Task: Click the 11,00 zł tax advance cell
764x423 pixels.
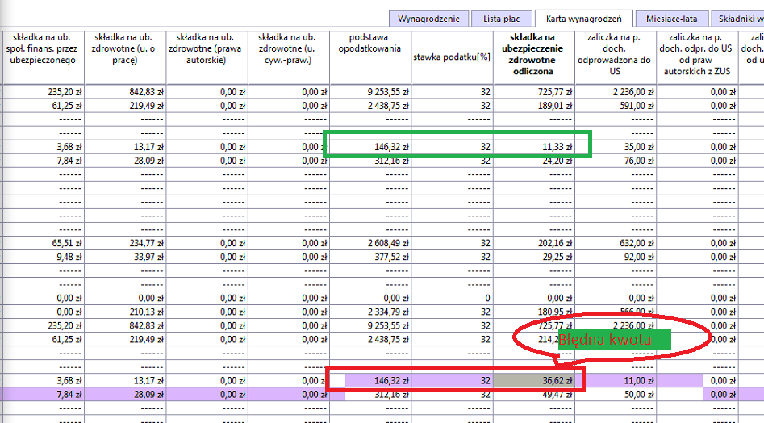Action: pos(616,380)
